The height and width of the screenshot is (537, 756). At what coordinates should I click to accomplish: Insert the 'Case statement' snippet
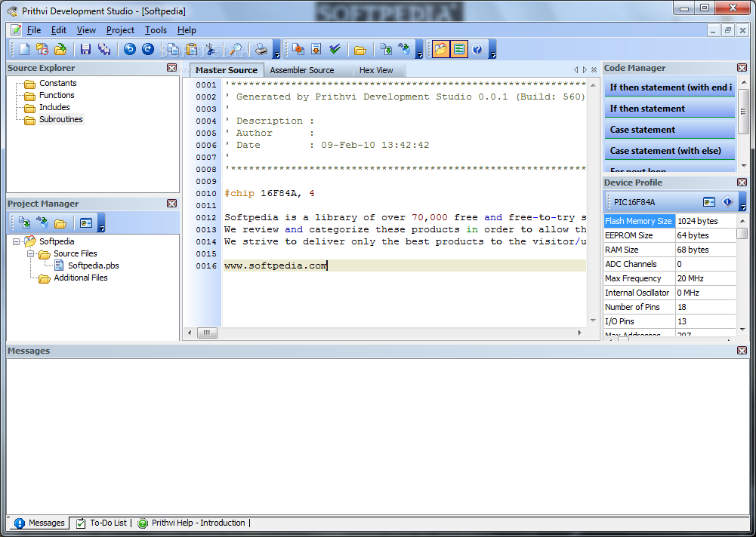coord(670,130)
